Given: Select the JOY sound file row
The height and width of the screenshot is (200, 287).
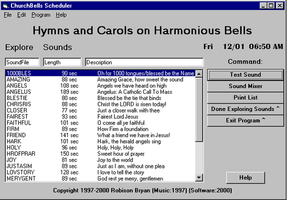Looking at the screenshot, I should [100, 160].
